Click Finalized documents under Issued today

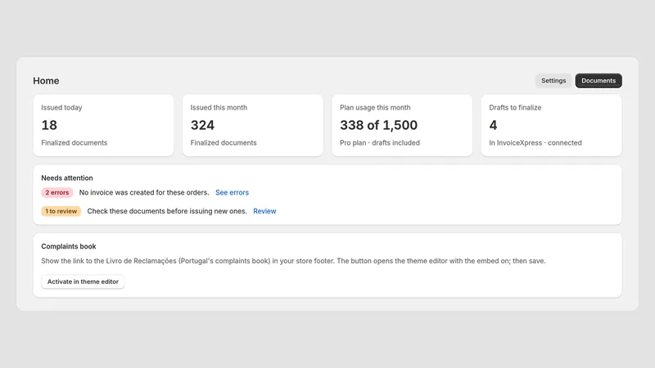click(x=74, y=142)
